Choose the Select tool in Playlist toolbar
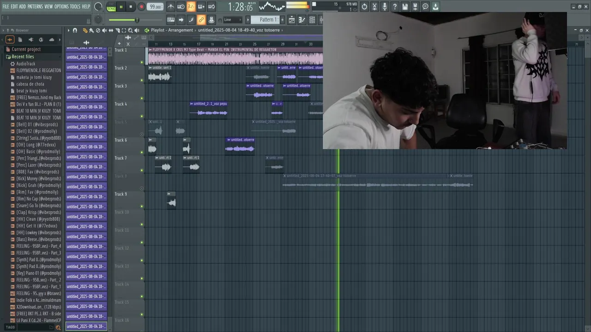 [x=124, y=30]
